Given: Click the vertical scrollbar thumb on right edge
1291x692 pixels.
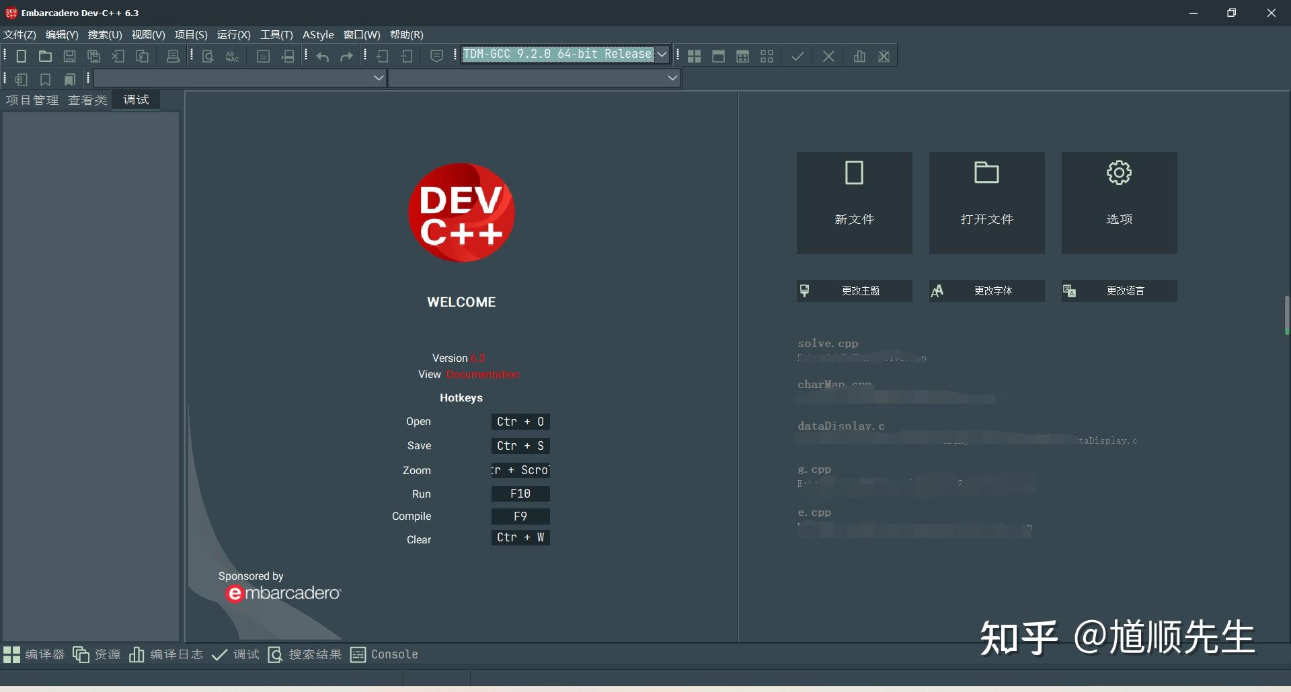Looking at the screenshot, I should pyautogui.click(x=1286, y=315).
